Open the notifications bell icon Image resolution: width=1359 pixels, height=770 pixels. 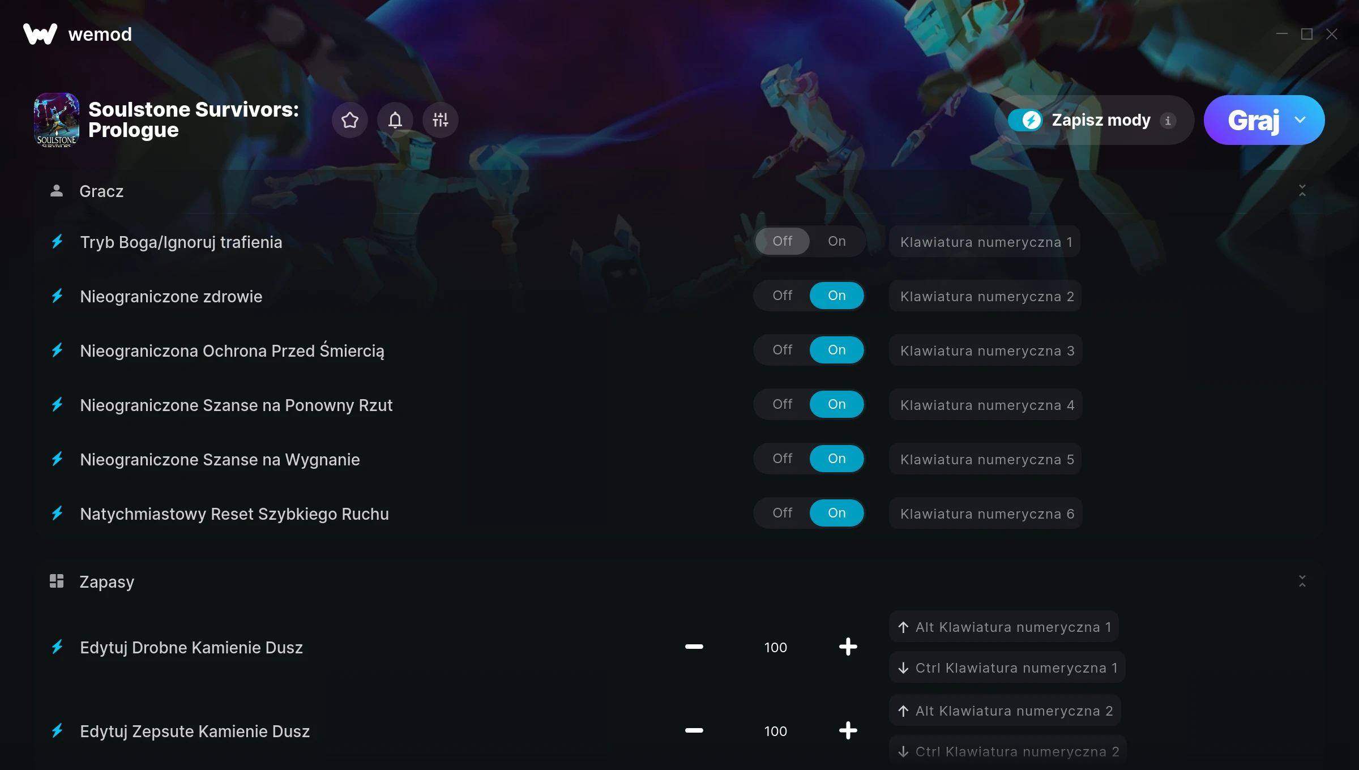[395, 120]
